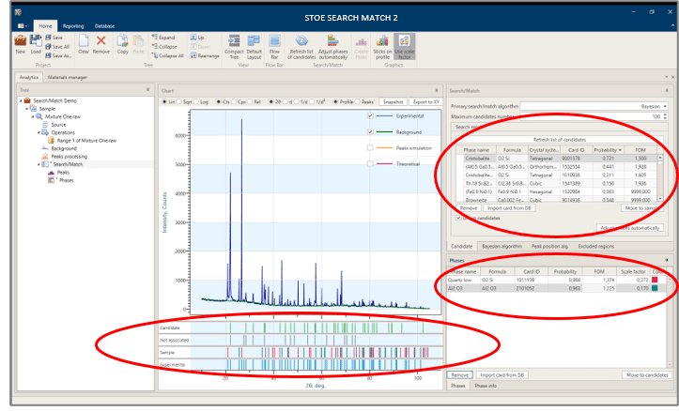Viewport: 679px width, 411px height.
Task: Select the Background tree item
Action: tap(64, 148)
